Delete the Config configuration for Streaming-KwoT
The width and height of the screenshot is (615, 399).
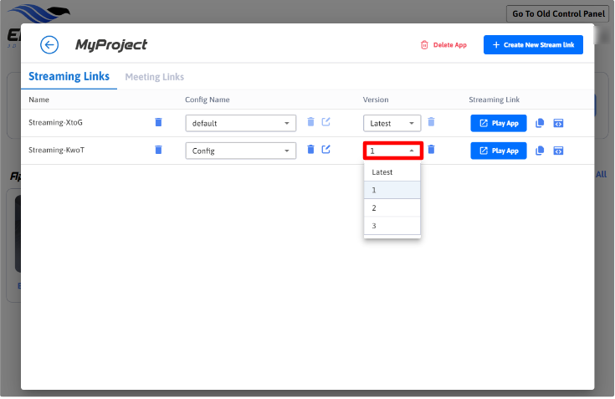pos(310,150)
